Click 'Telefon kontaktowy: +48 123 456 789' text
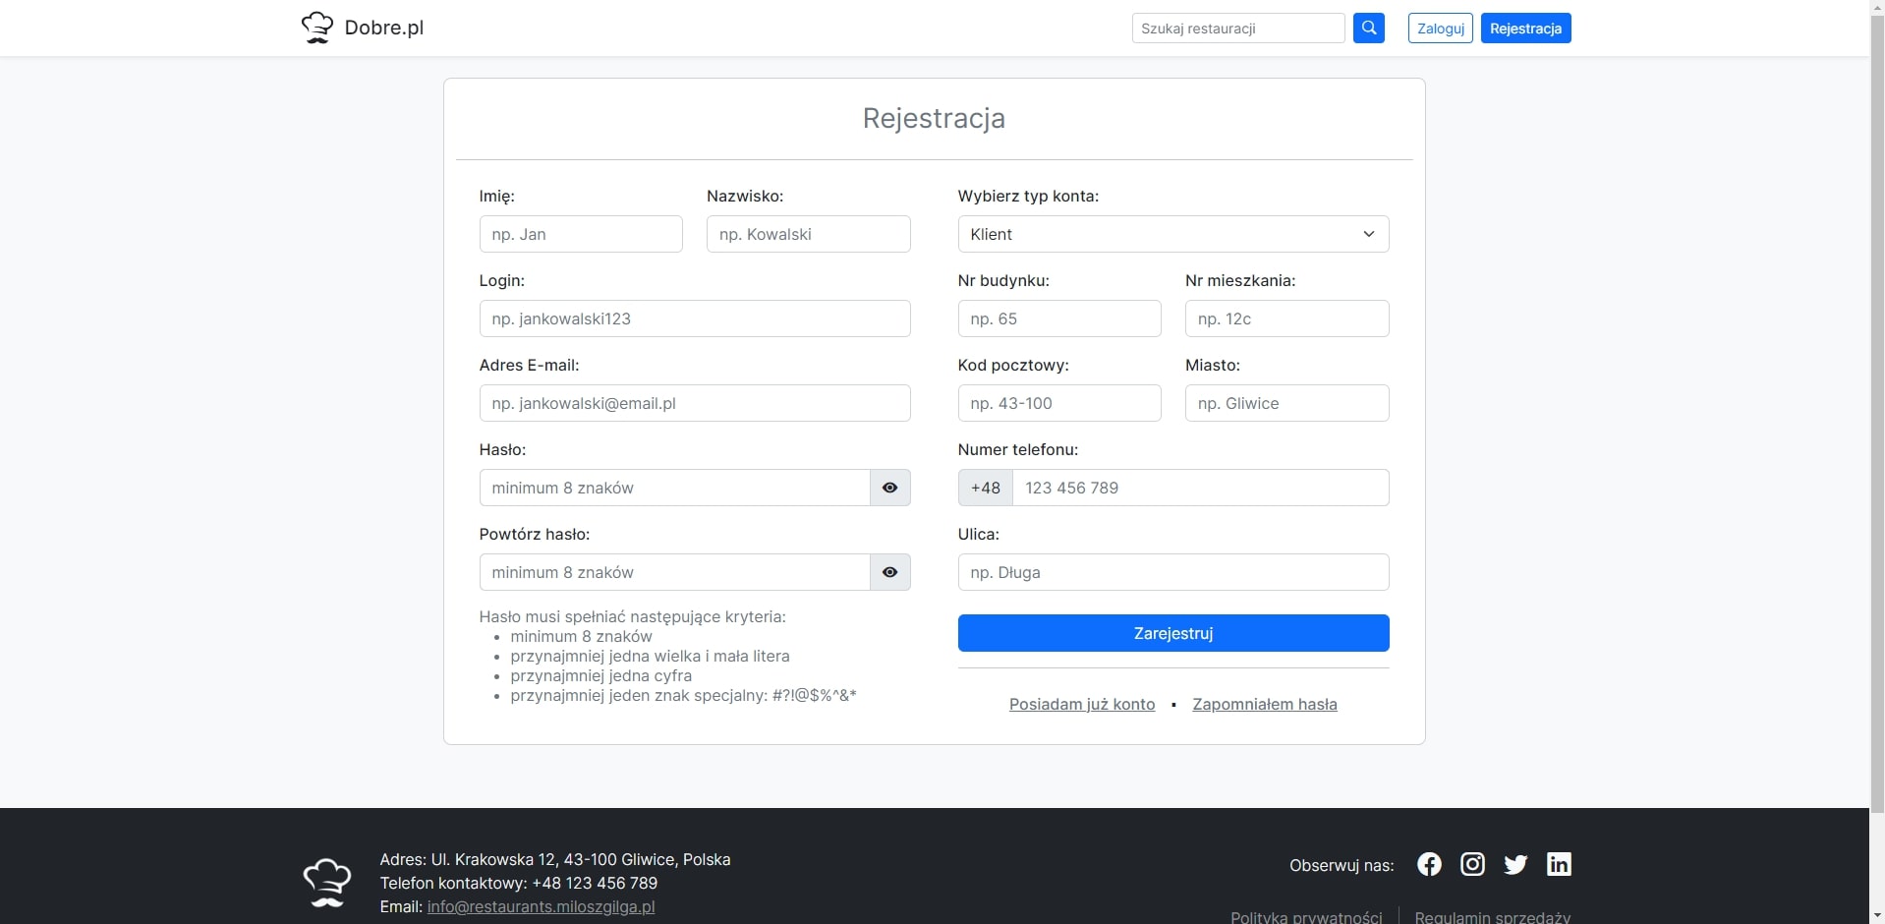Screen dimensions: 1885x924 click(519, 883)
